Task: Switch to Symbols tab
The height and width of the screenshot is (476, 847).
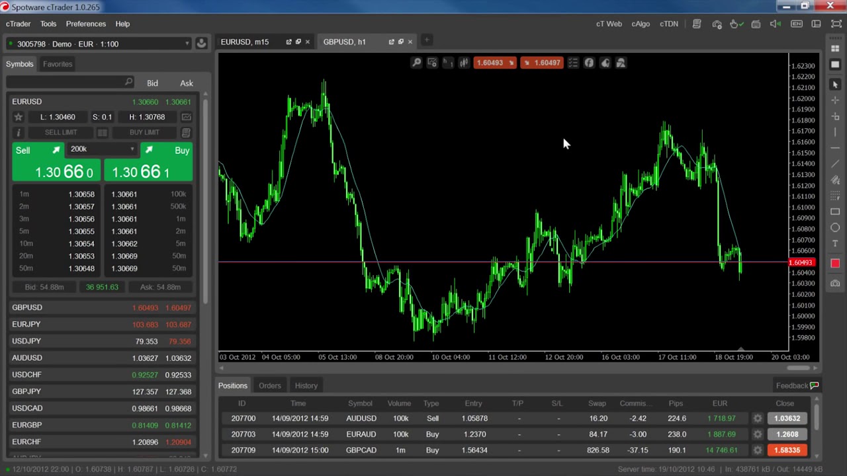Action: [20, 64]
